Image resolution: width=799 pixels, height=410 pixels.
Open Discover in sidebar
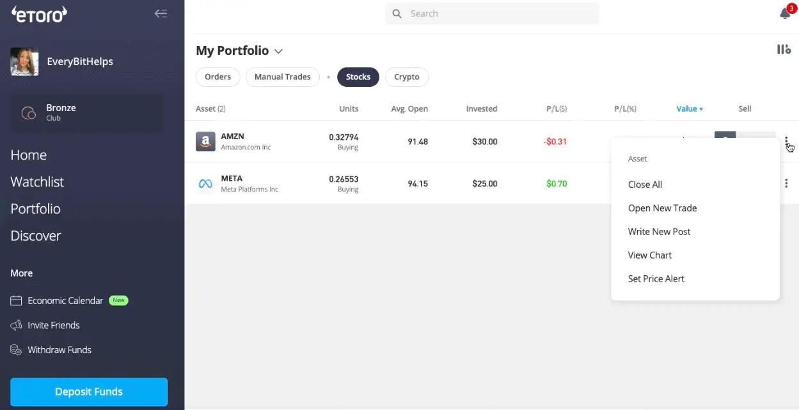[x=36, y=236]
